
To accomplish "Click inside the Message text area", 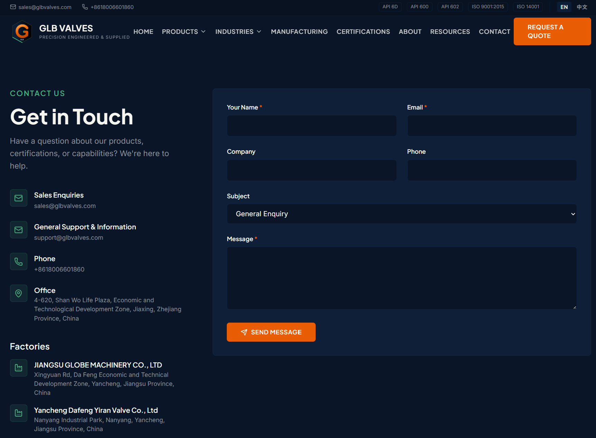I will tap(401, 278).
